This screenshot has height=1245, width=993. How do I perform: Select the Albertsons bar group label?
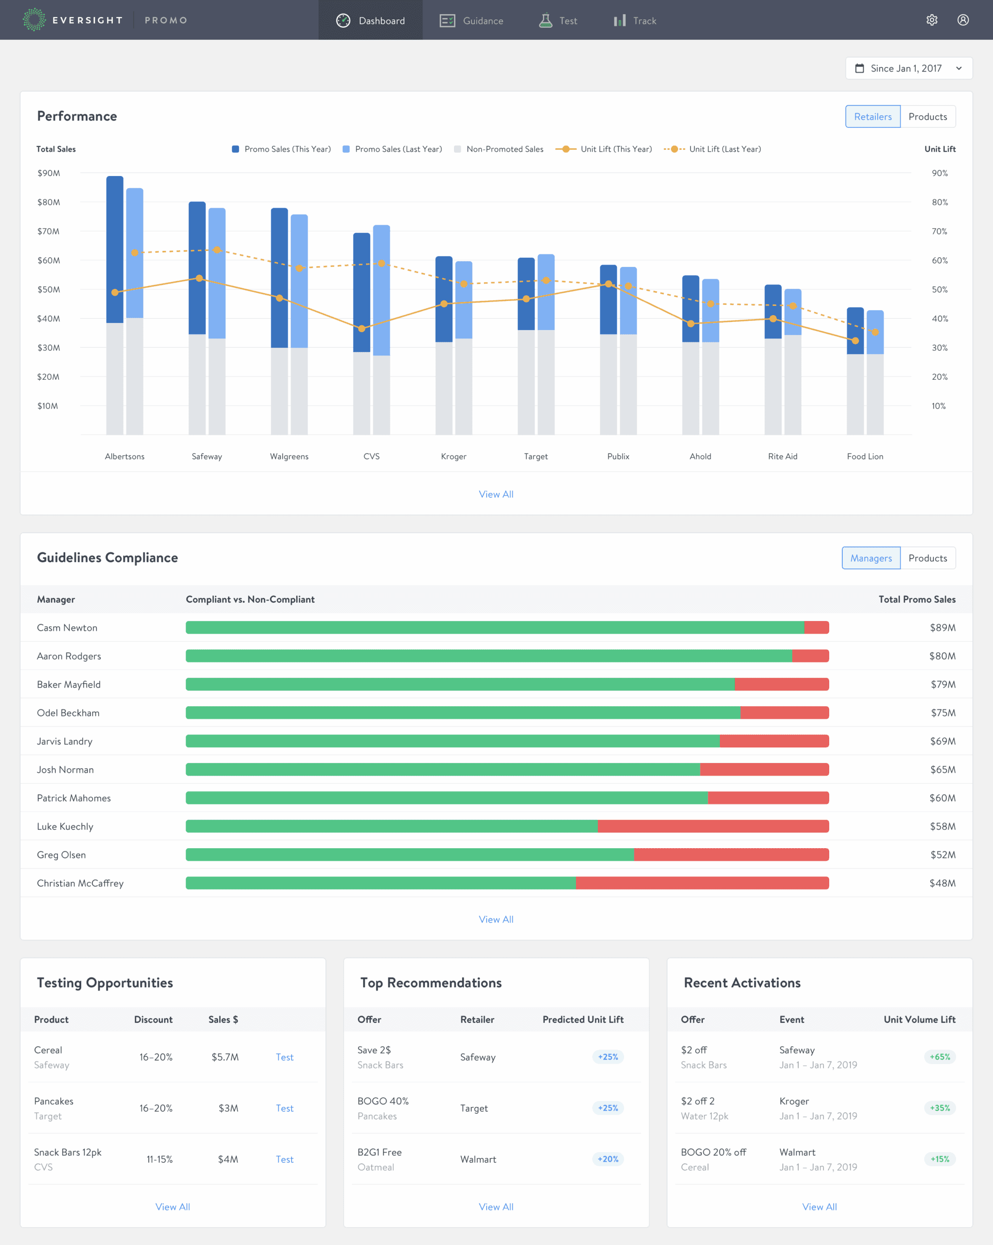point(124,456)
